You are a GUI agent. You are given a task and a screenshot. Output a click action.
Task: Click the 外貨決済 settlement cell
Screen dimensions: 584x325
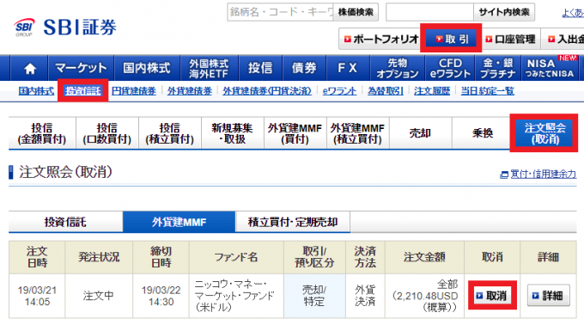[x=365, y=296]
